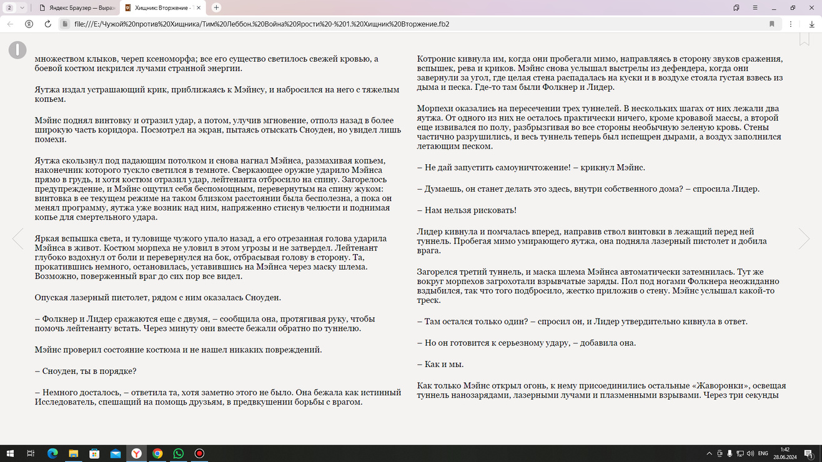Screen dimensions: 822x462
Task: Click the paragraph starting 'Морпехи оказались на пересечении'
Action: click(x=598, y=127)
